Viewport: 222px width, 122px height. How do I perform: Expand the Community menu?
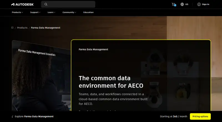click(x=69, y=12)
